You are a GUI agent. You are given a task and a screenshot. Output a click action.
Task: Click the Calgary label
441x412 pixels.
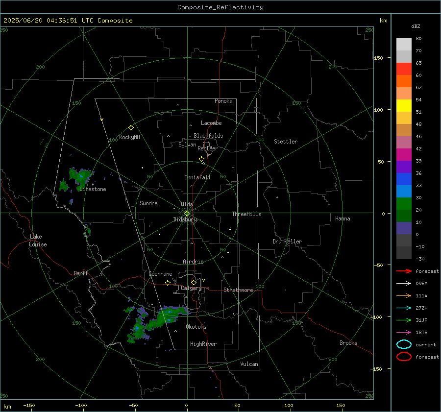(x=191, y=288)
